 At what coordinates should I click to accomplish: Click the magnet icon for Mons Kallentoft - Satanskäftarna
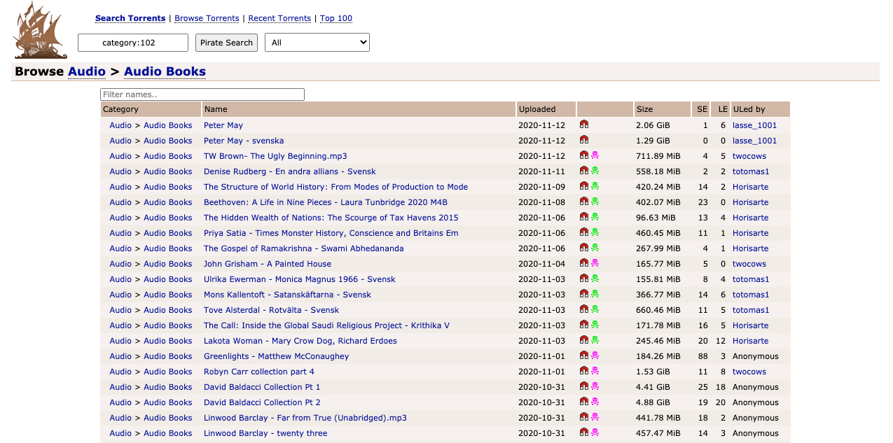pyautogui.click(x=584, y=294)
